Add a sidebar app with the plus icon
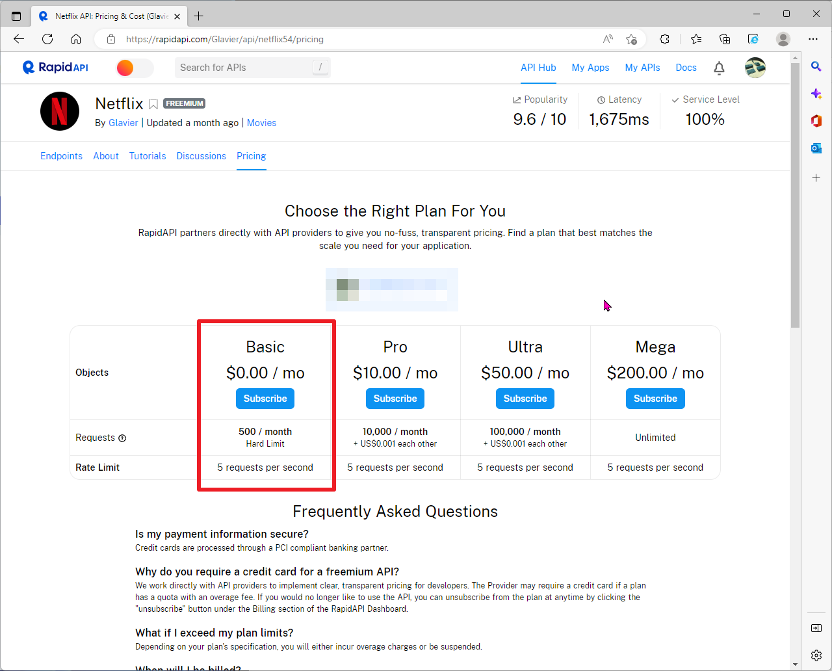This screenshot has width=832, height=671. click(816, 178)
